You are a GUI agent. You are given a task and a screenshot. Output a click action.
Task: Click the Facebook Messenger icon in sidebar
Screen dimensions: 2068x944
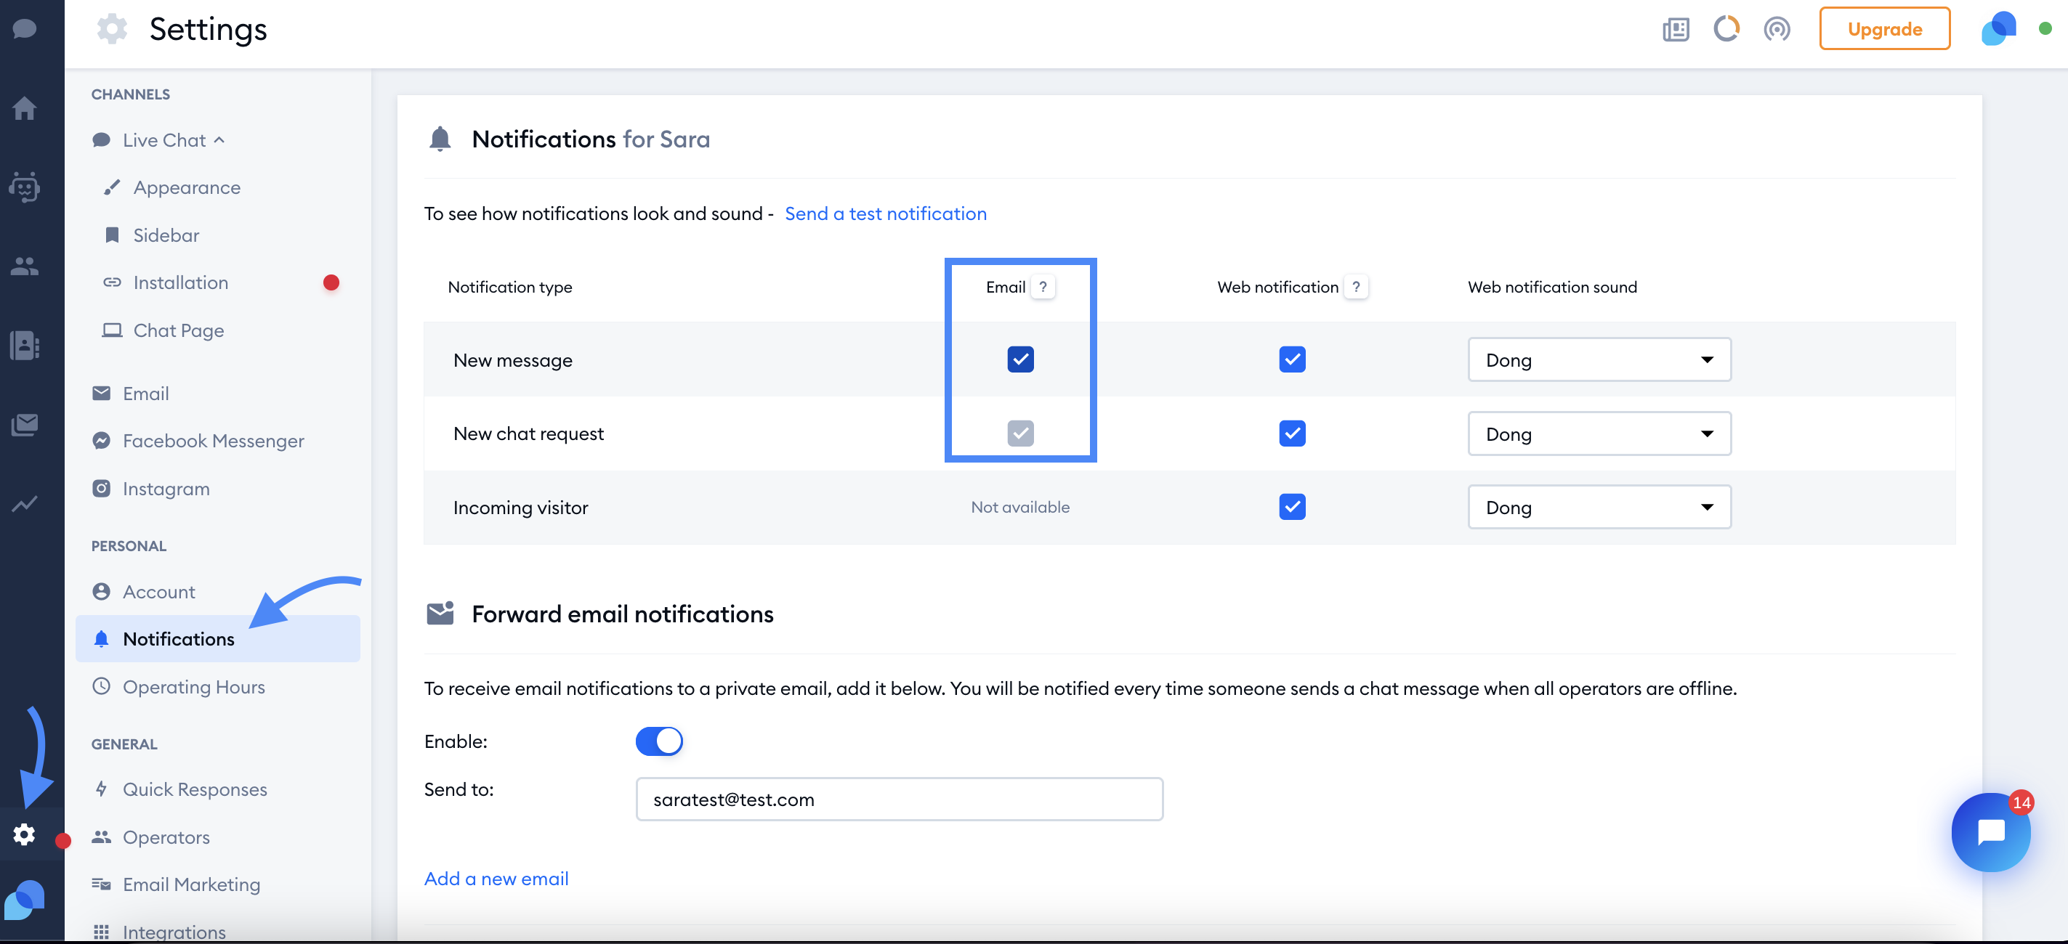click(x=101, y=441)
